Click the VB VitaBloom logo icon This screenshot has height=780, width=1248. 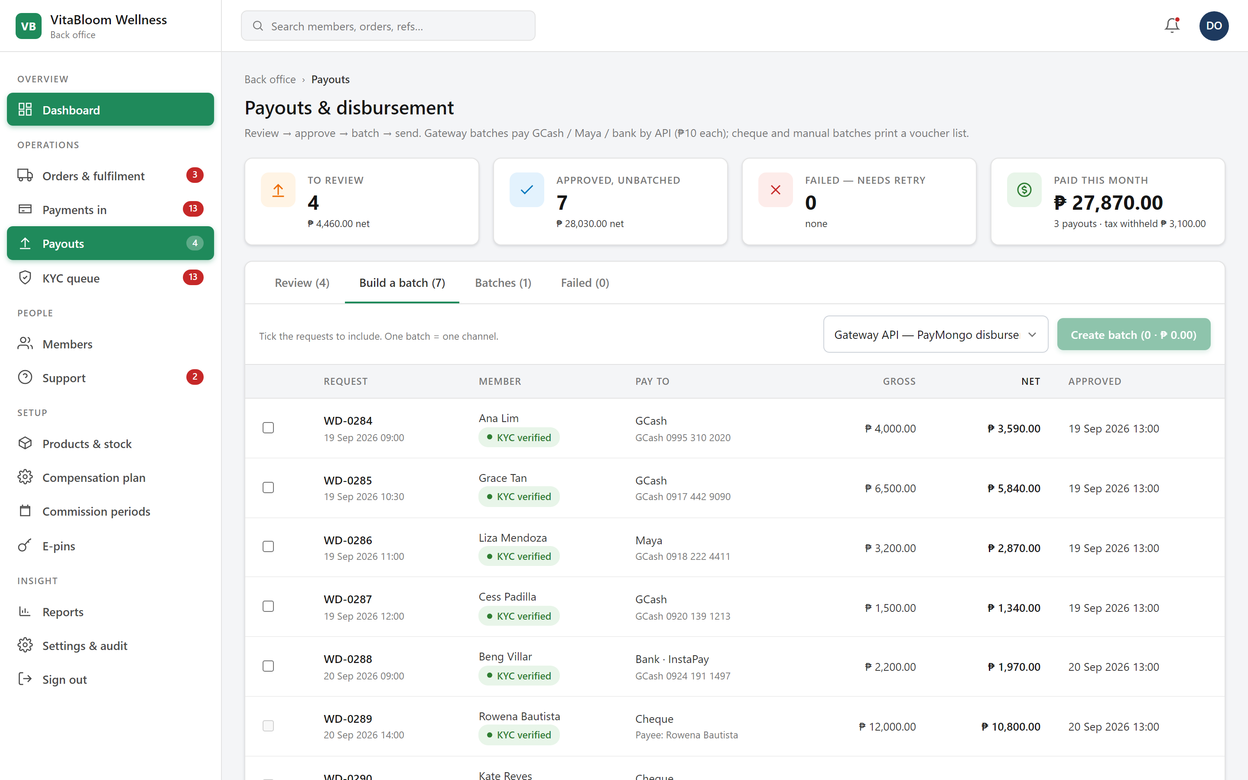click(x=28, y=26)
